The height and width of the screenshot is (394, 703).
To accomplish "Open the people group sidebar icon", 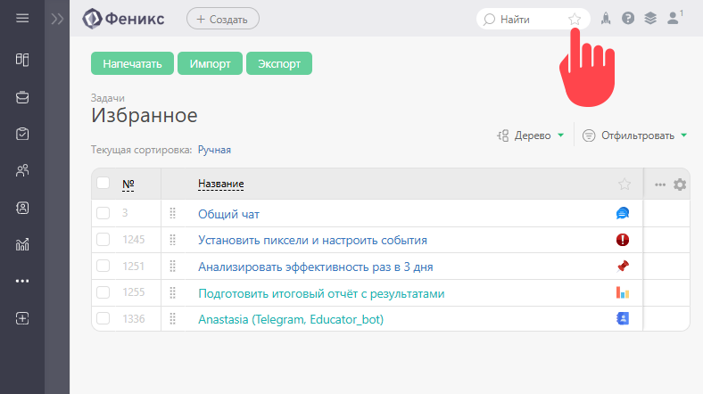I will [x=22, y=170].
